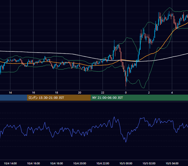The height and width of the screenshot is (166, 188).
Task: Click the long red candle low at midnight
Action: click(x=126, y=86)
